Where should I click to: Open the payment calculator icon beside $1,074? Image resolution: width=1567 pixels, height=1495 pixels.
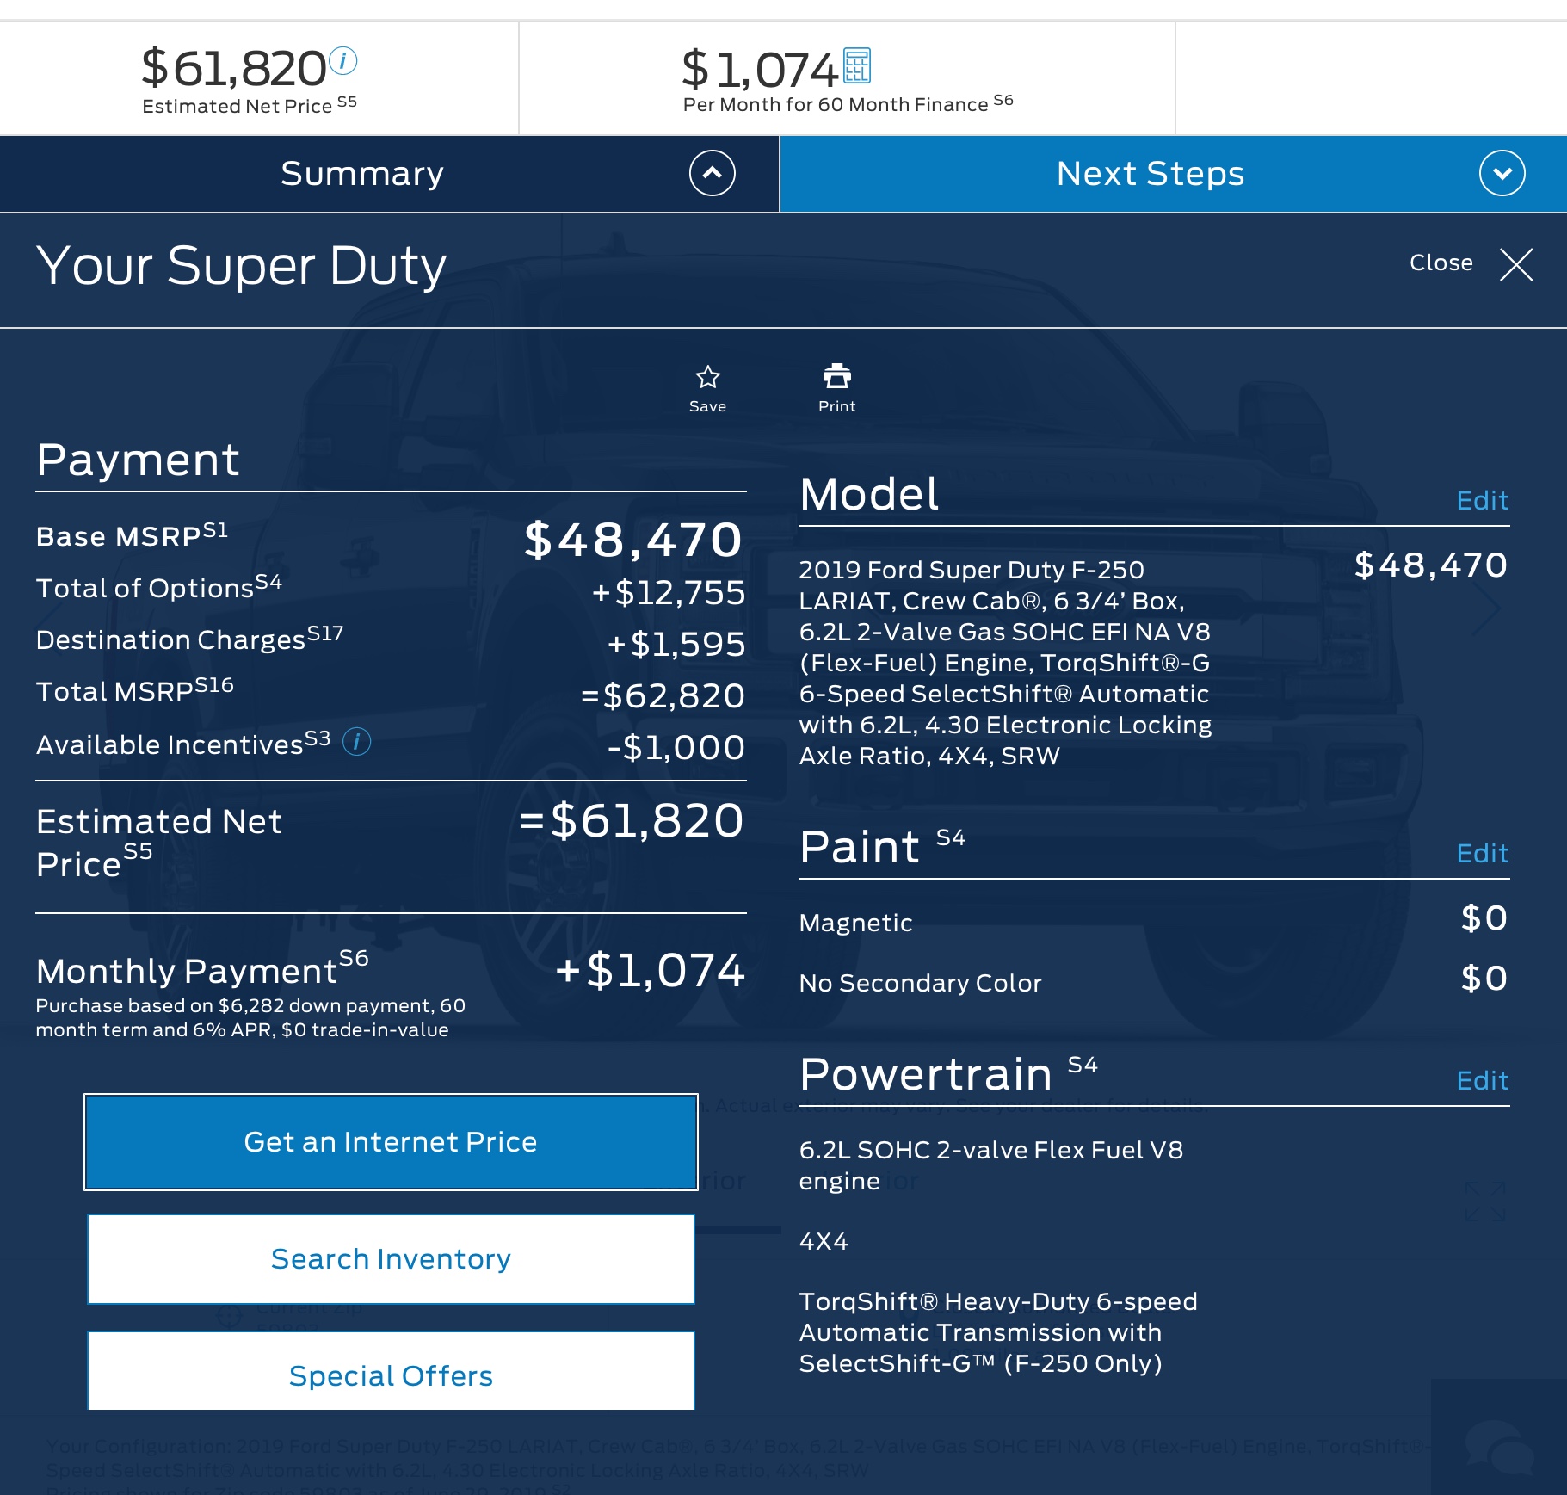point(857,66)
